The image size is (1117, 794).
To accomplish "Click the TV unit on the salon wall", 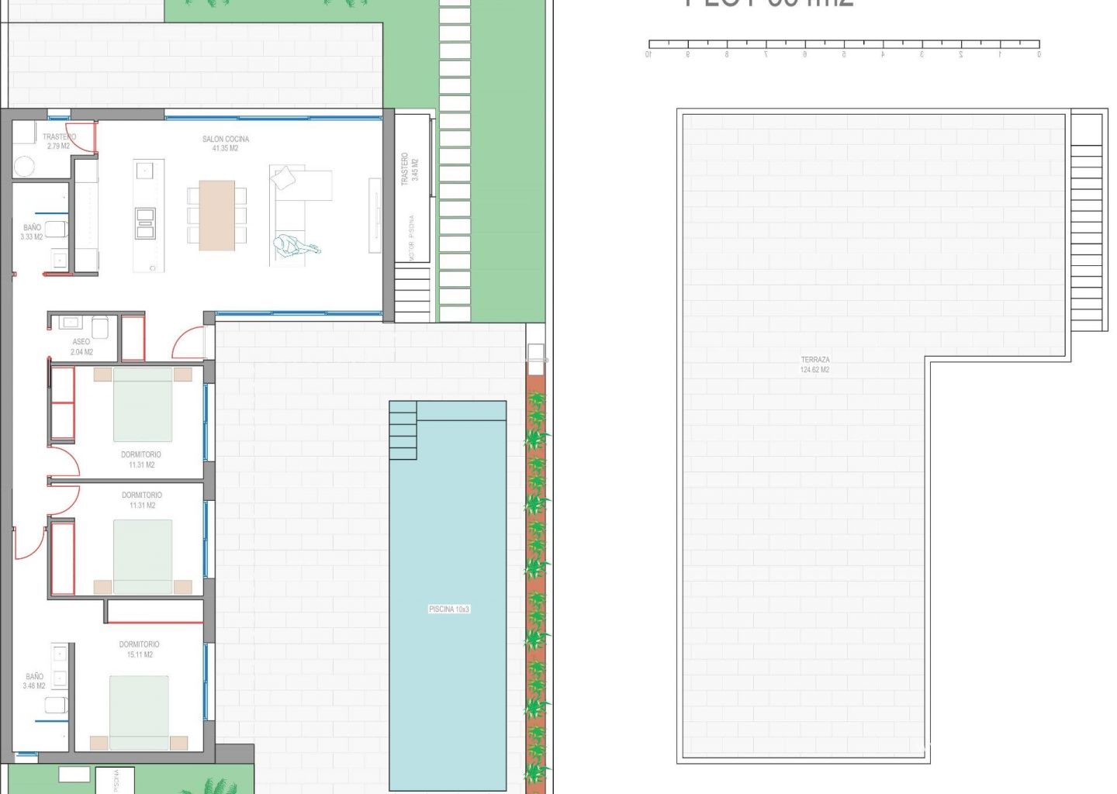I will coord(375,216).
